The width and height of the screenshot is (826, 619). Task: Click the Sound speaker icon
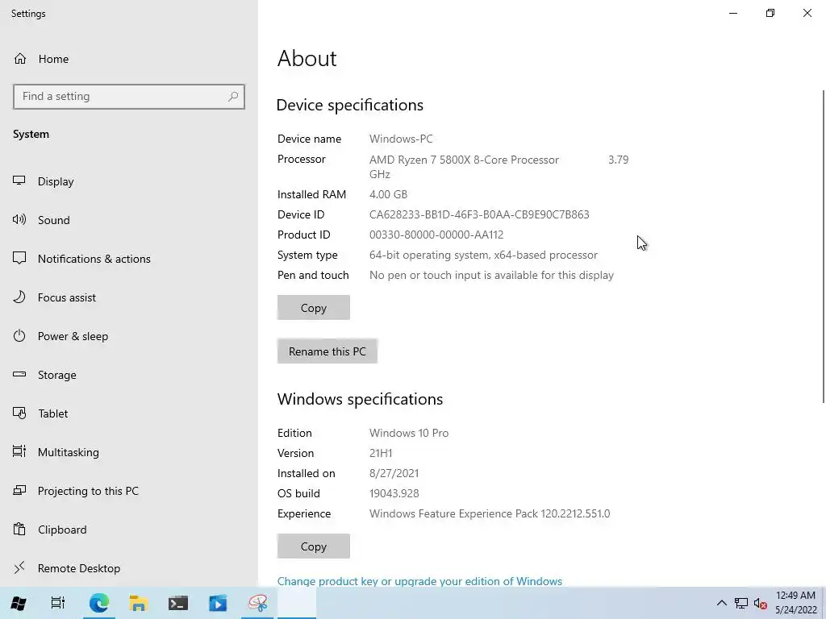tap(19, 219)
